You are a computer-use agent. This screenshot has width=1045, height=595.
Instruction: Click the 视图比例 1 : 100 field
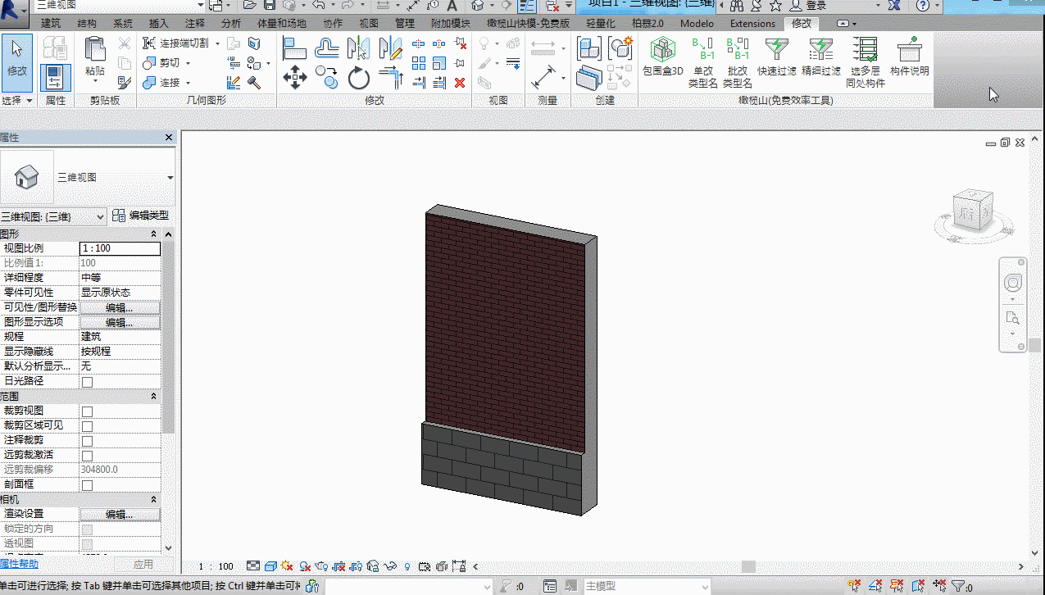(x=120, y=248)
